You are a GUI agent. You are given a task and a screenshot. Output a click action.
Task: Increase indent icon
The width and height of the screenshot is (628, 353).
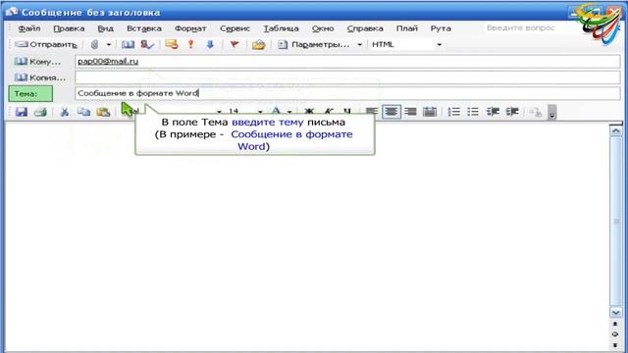point(512,112)
